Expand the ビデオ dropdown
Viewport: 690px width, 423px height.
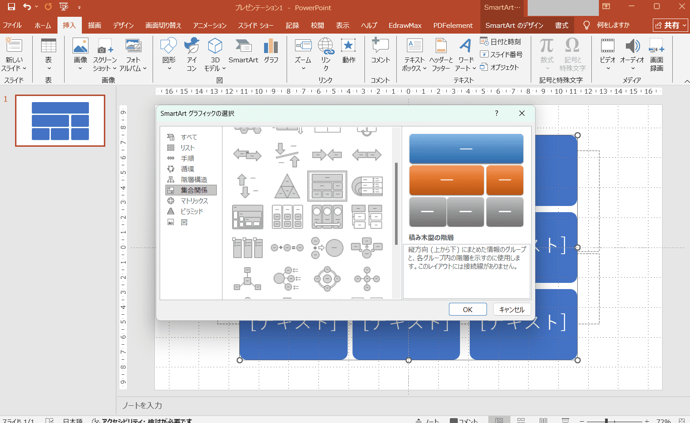[x=607, y=69]
